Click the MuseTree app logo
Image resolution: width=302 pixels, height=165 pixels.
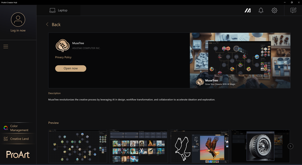click(x=63, y=46)
